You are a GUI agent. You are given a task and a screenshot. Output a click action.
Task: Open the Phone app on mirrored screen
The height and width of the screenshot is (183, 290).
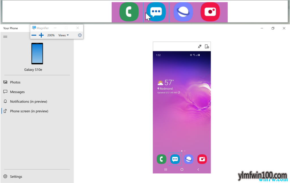click(x=161, y=159)
